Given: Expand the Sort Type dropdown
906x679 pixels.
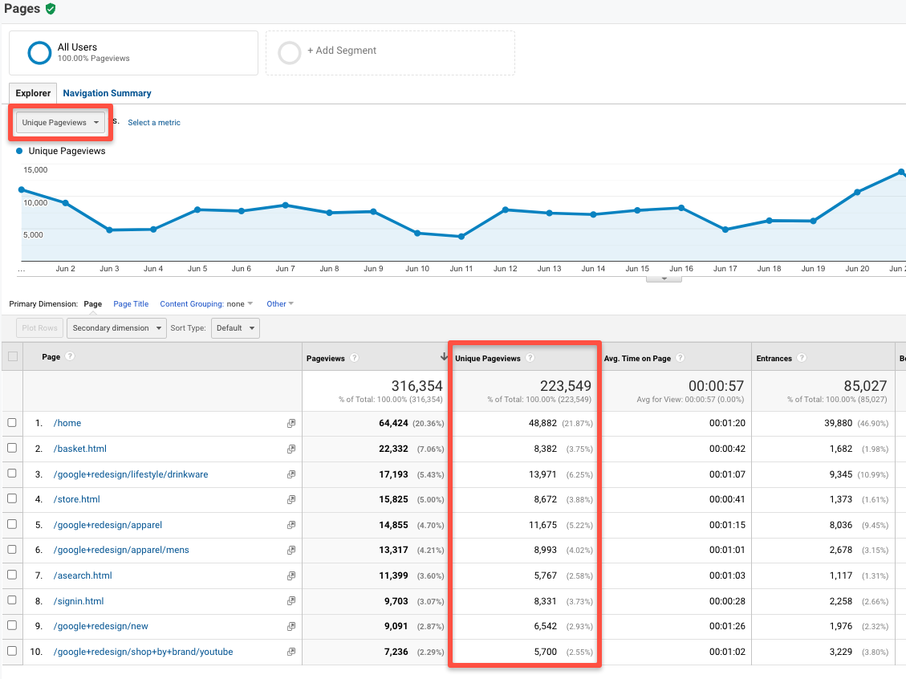Looking at the screenshot, I should [x=235, y=327].
